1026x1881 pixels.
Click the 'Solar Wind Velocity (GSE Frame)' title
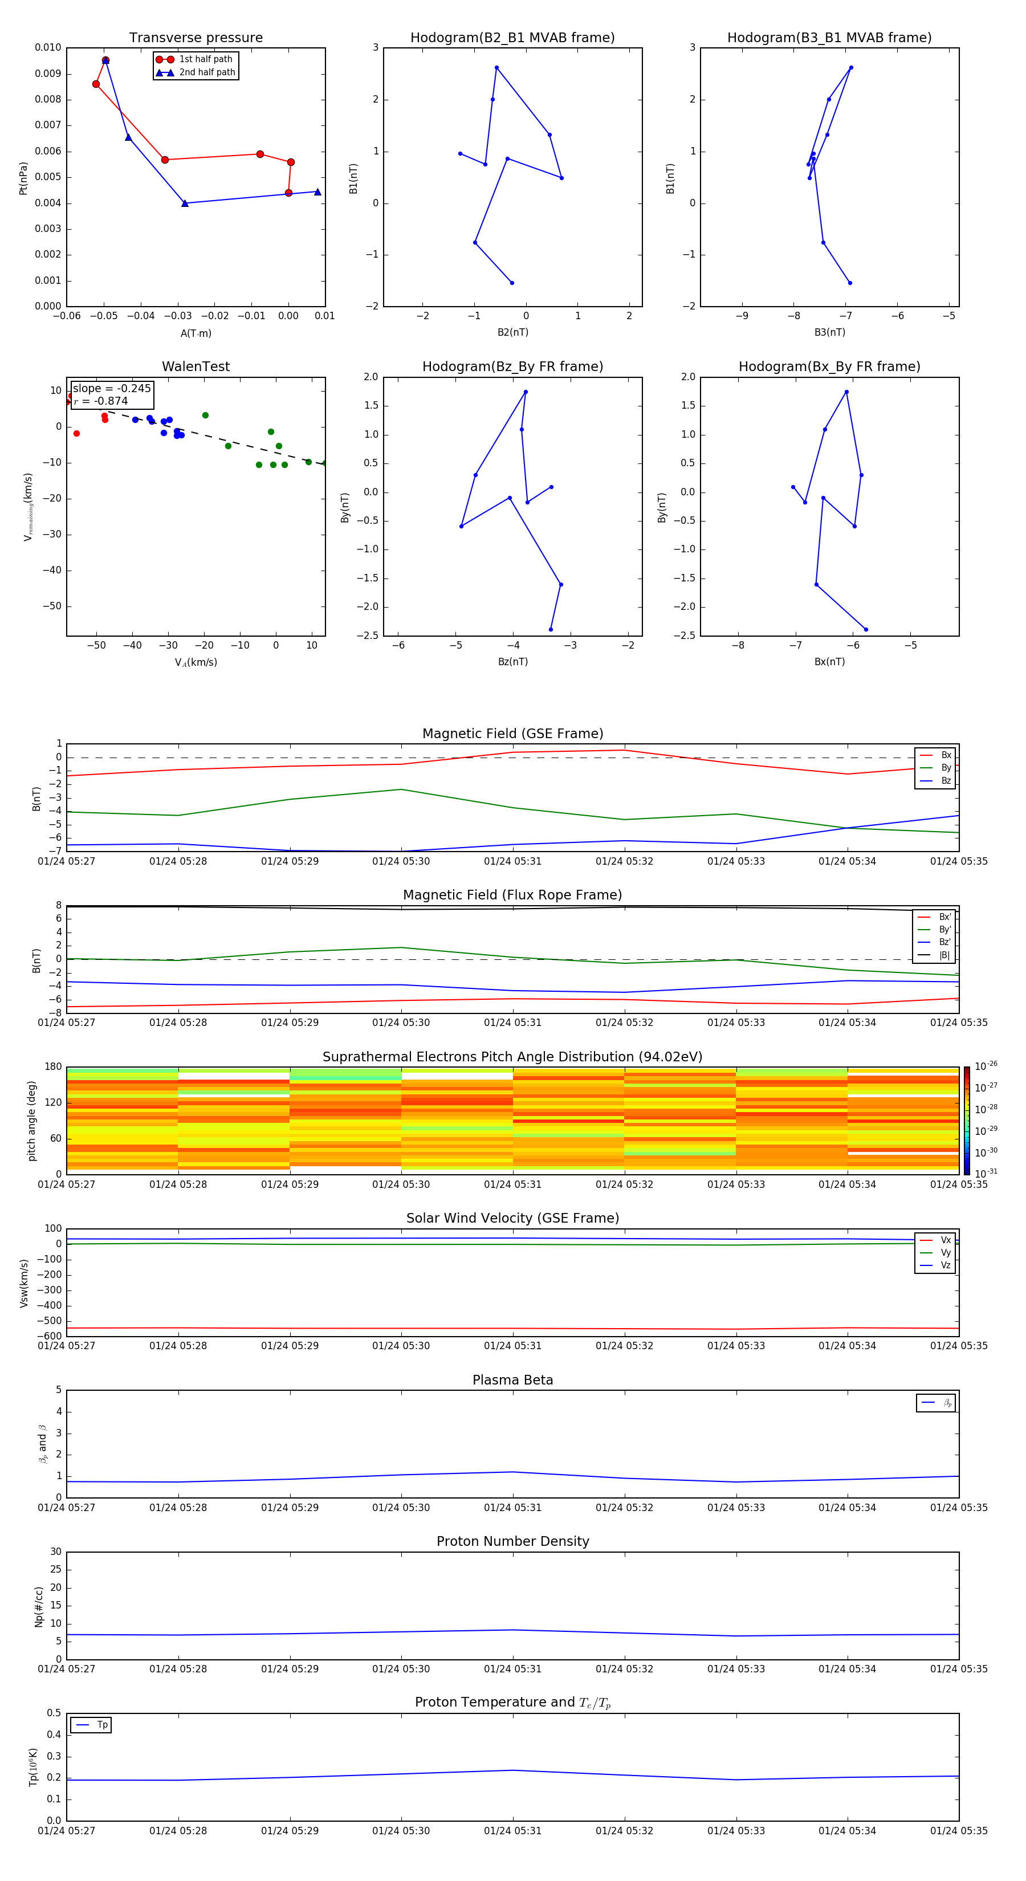click(x=512, y=1219)
